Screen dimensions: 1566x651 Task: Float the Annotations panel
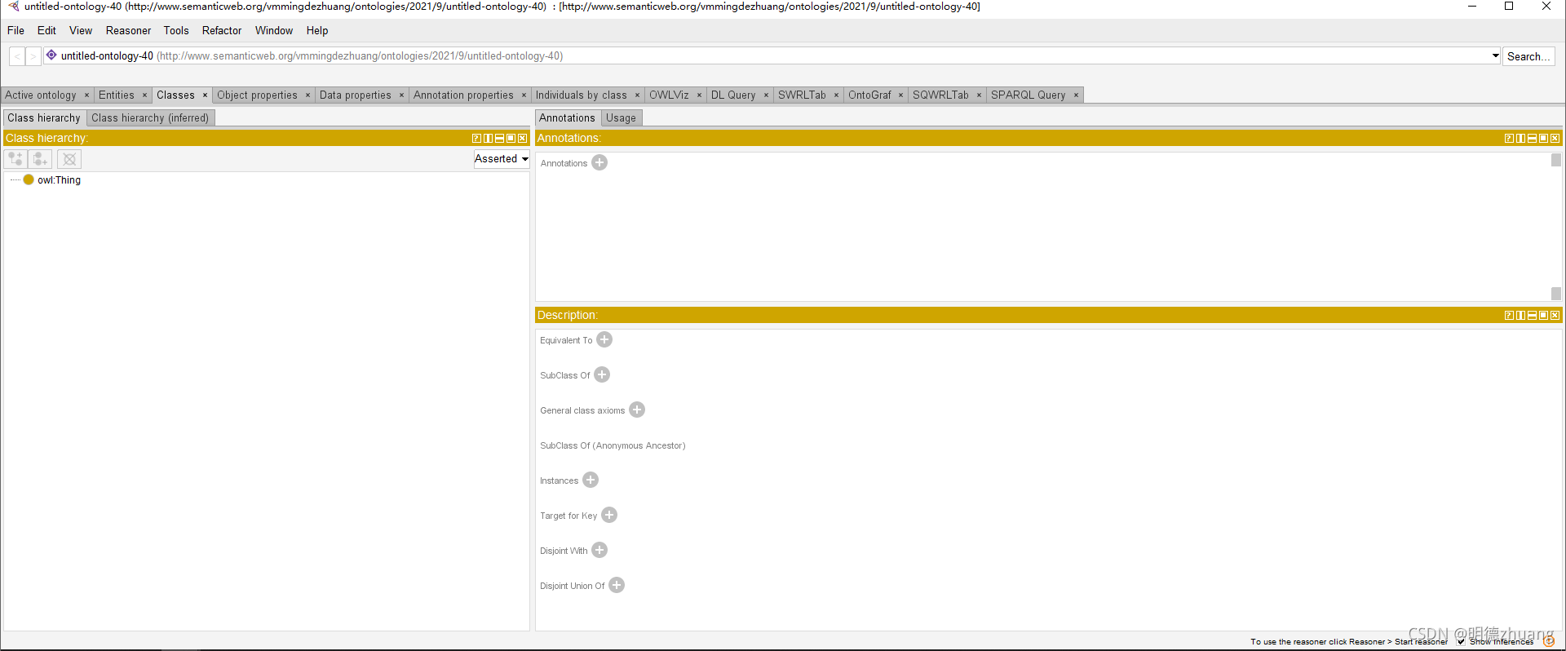(1544, 139)
